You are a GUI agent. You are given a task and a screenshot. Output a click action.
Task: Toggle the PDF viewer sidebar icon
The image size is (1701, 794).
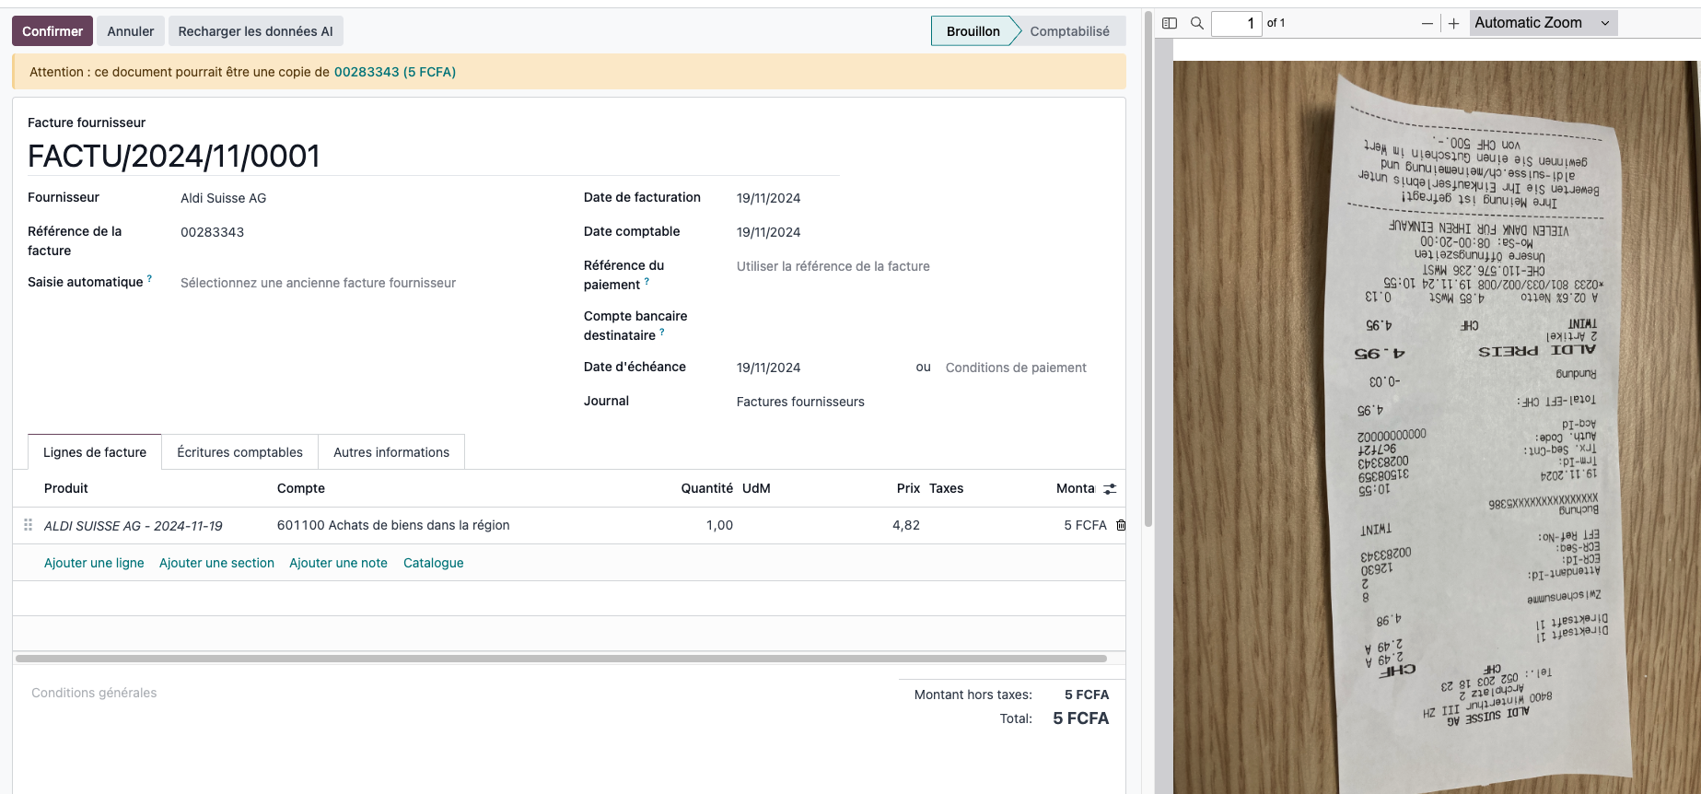(x=1170, y=23)
